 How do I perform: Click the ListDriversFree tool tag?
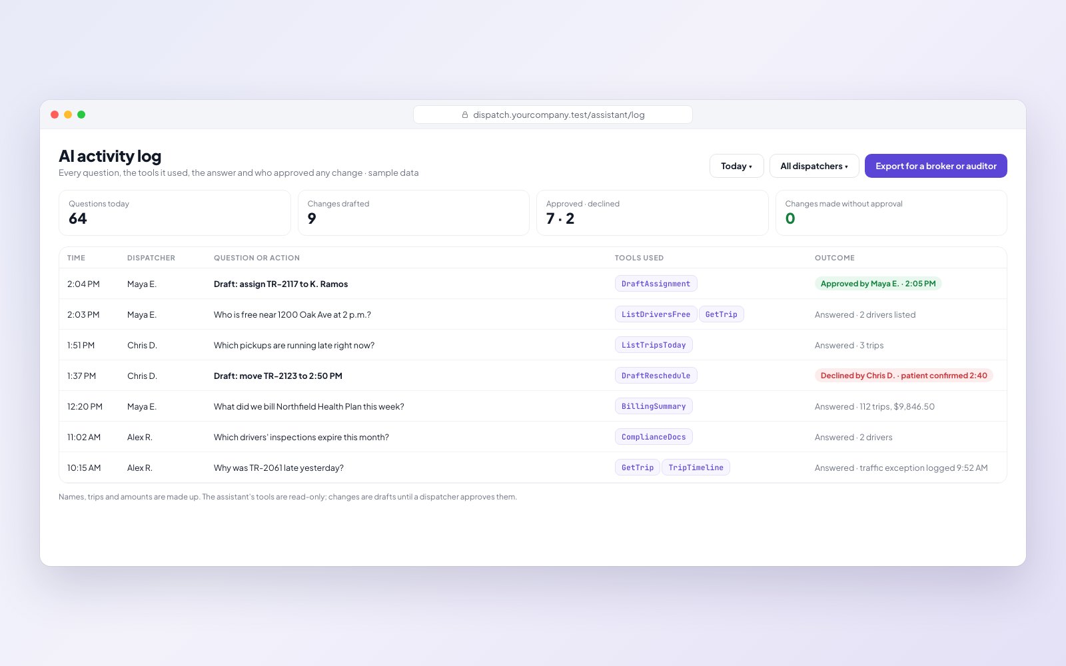point(656,314)
